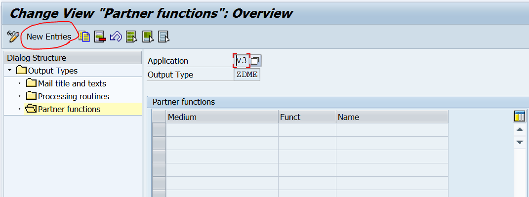Click the table select-all corner cell
The image size is (529, 197).
tap(159, 117)
